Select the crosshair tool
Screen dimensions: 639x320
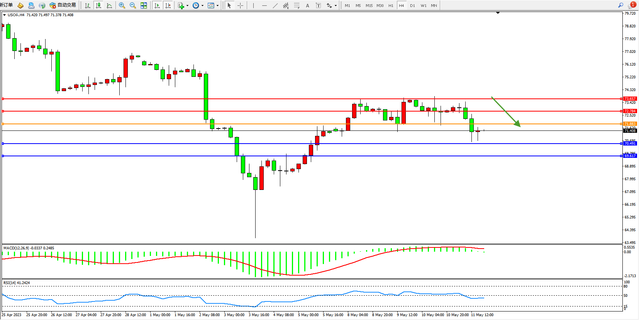click(x=240, y=5)
